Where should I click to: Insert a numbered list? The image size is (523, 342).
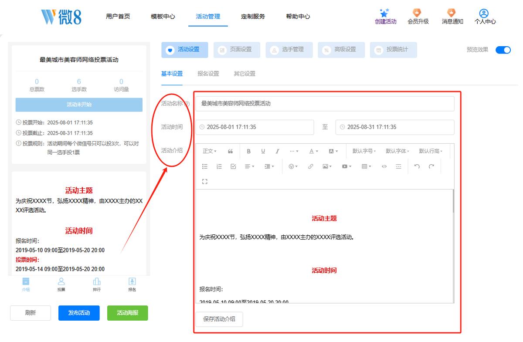pyautogui.click(x=219, y=166)
